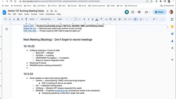Run spelling and grammar check
The height and width of the screenshot is (99, 176).
tap(22, 19)
